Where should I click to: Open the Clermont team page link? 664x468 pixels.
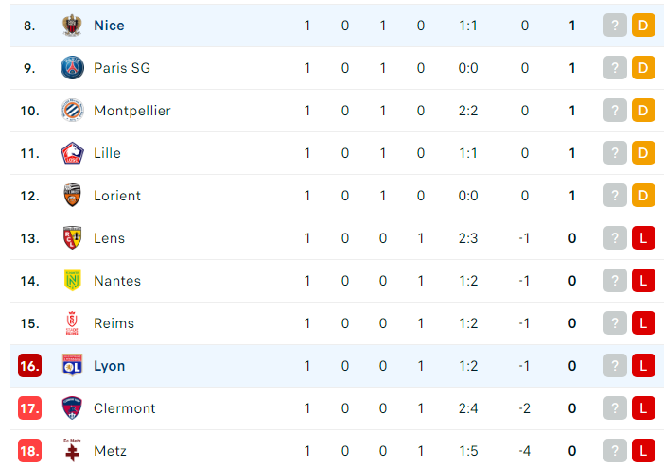[x=125, y=408]
